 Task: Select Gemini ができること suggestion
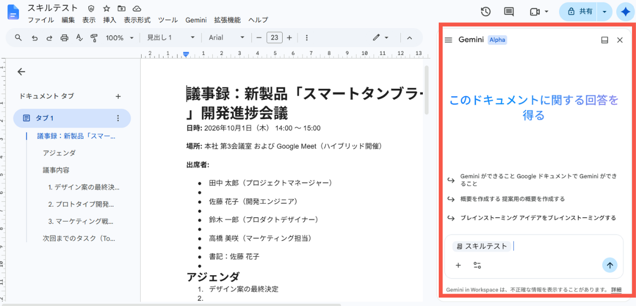coord(533,180)
